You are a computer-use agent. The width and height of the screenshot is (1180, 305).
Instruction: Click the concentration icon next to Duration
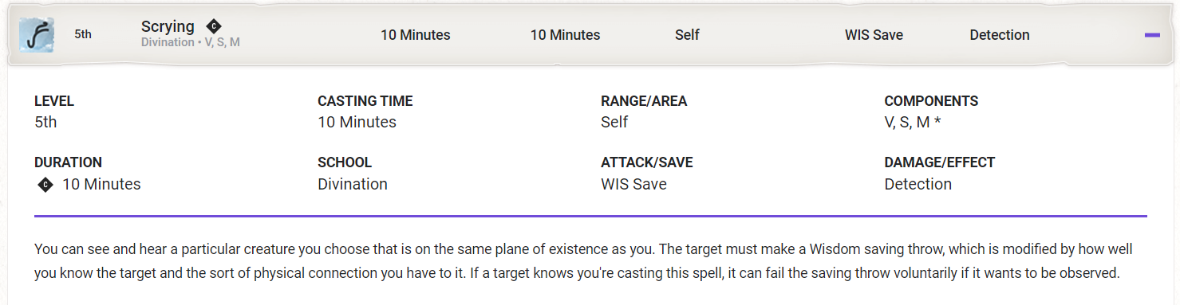(45, 185)
